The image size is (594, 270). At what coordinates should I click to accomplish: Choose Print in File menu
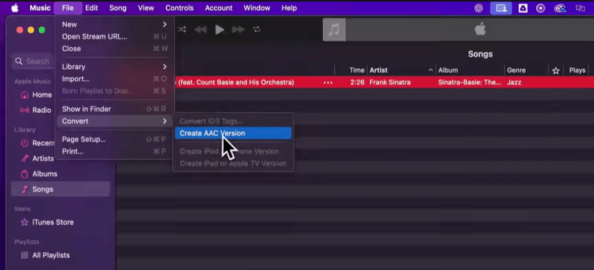[114, 151]
